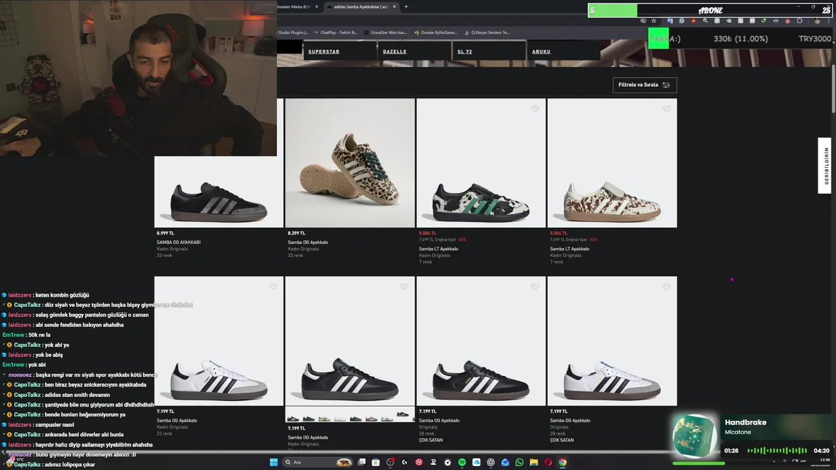Open the vertical GERİBİLDİRİM feedback button
The width and height of the screenshot is (836, 470).
(x=824, y=165)
